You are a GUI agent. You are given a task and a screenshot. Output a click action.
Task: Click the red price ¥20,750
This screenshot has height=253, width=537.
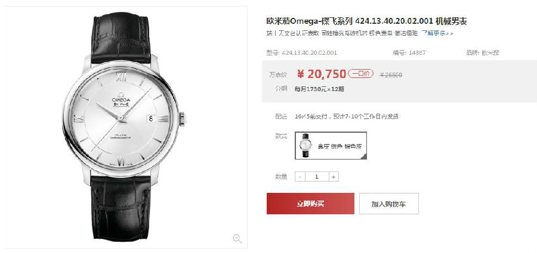pyautogui.click(x=321, y=74)
